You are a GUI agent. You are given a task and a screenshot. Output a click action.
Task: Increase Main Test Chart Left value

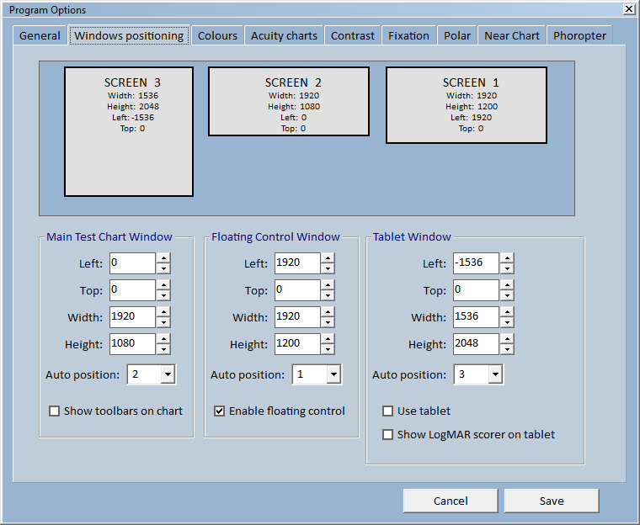click(x=163, y=258)
